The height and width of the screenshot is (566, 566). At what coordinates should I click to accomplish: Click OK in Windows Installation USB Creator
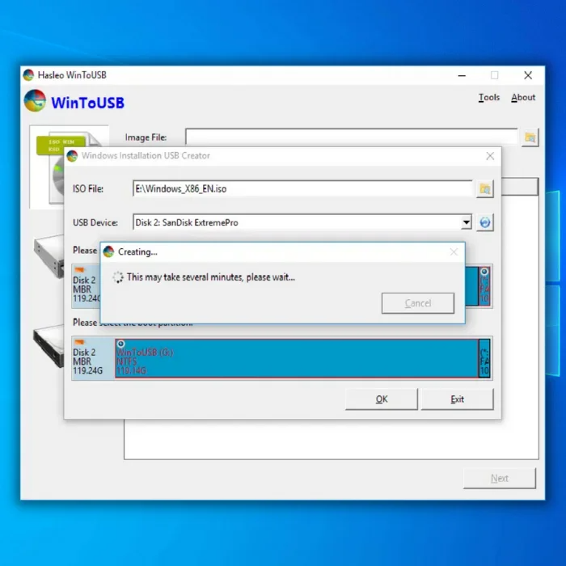(381, 399)
